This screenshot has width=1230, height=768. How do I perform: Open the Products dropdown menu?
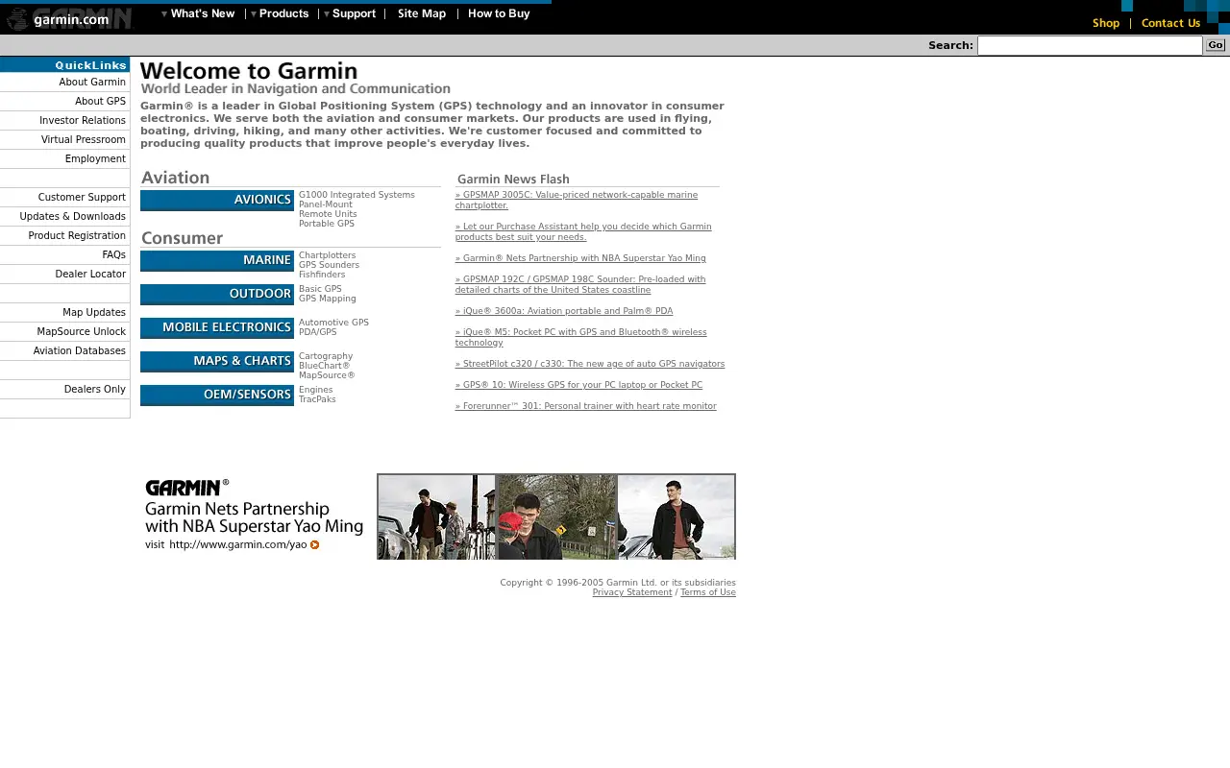[x=281, y=13]
